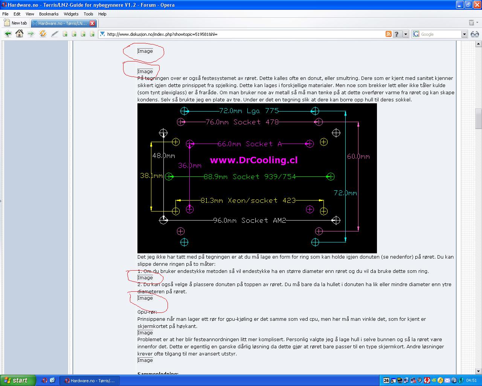The width and height of the screenshot is (482, 386).
Task: Expand the address bar history dropdown
Action: point(406,34)
